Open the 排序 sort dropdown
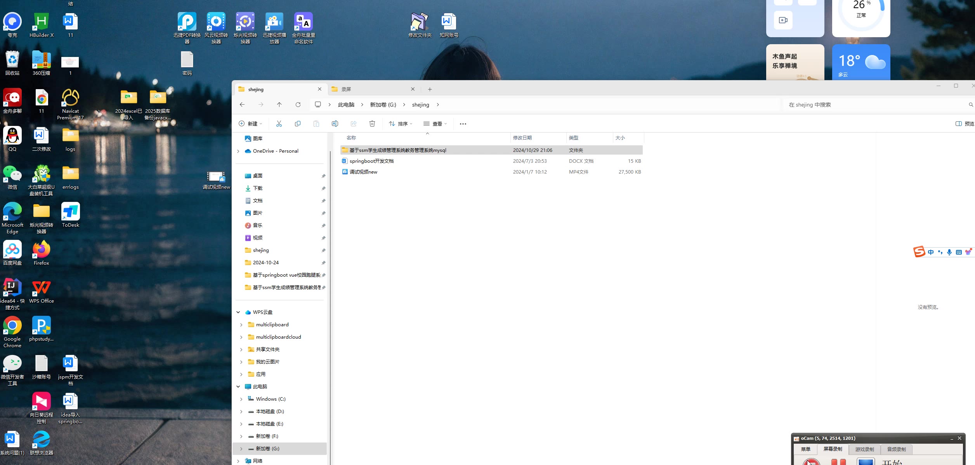The height and width of the screenshot is (465, 975). (401, 124)
